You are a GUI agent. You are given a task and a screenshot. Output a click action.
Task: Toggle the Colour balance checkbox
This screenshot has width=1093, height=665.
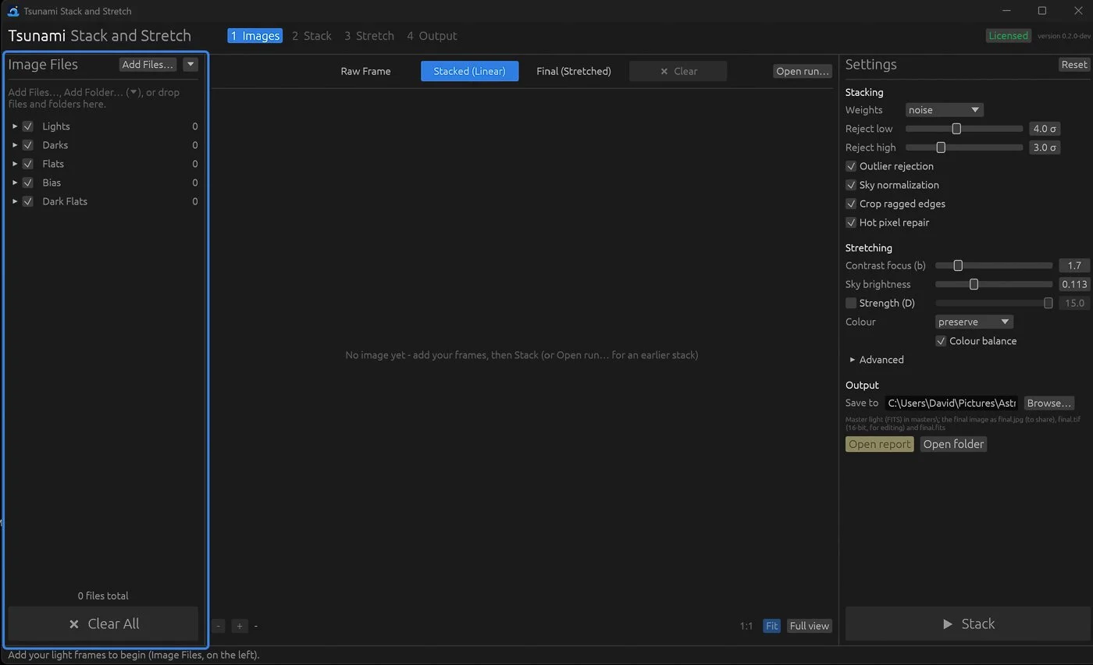click(941, 341)
